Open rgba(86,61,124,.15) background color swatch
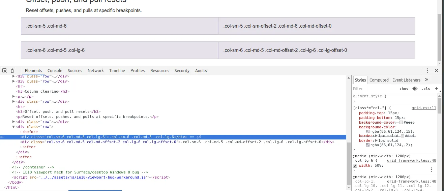 click(x=368, y=131)
